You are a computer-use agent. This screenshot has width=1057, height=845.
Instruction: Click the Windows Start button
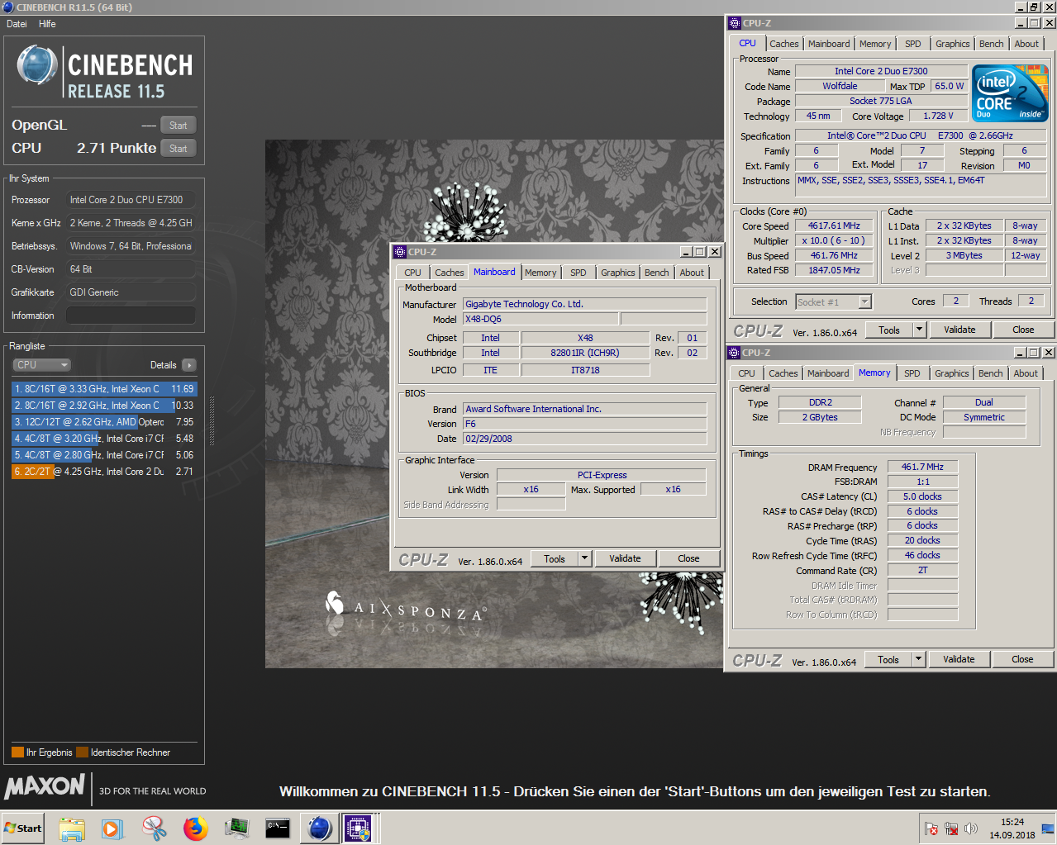(x=23, y=828)
